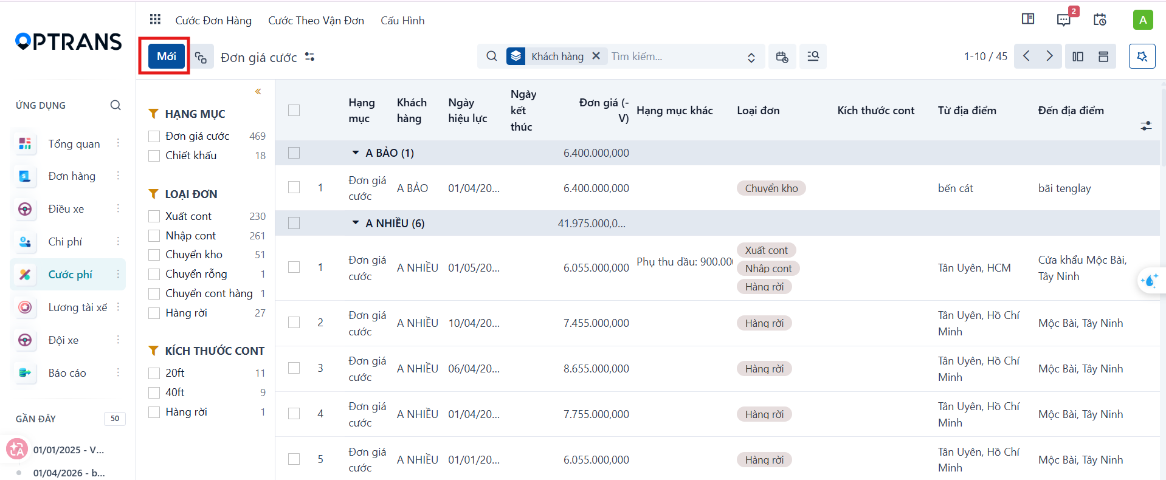Search applications using the magnifier icon
This screenshot has height=480, width=1166.
tap(116, 105)
